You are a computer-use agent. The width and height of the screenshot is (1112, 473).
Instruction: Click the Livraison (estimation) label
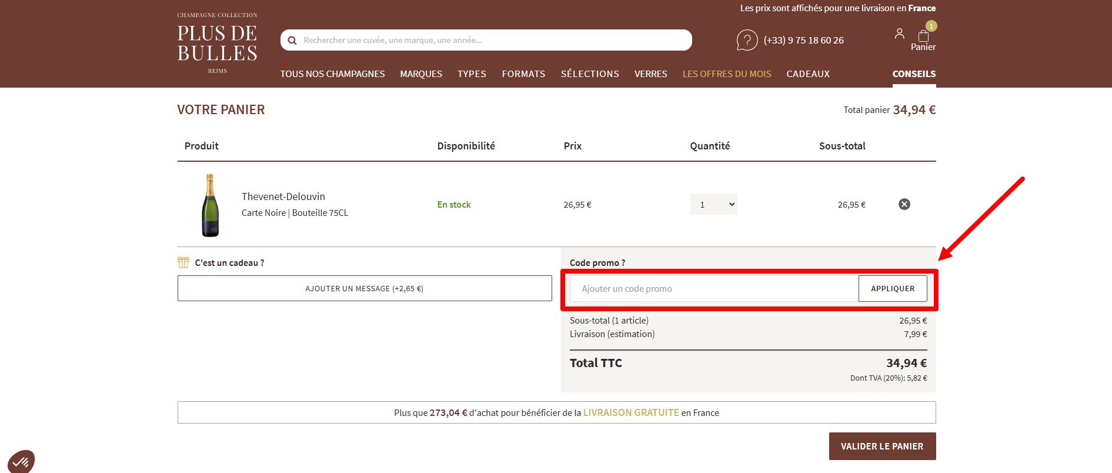pyautogui.click(x=612, y=334)
